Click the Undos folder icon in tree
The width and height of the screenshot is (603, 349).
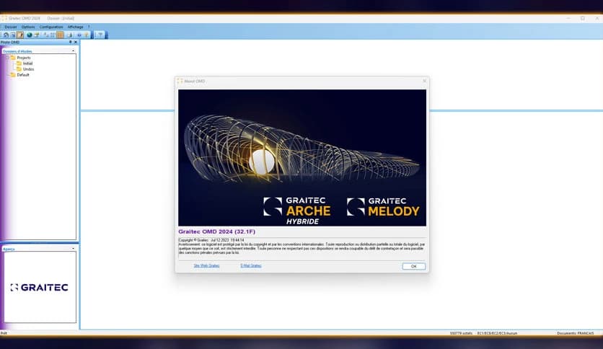pos(19,69)
